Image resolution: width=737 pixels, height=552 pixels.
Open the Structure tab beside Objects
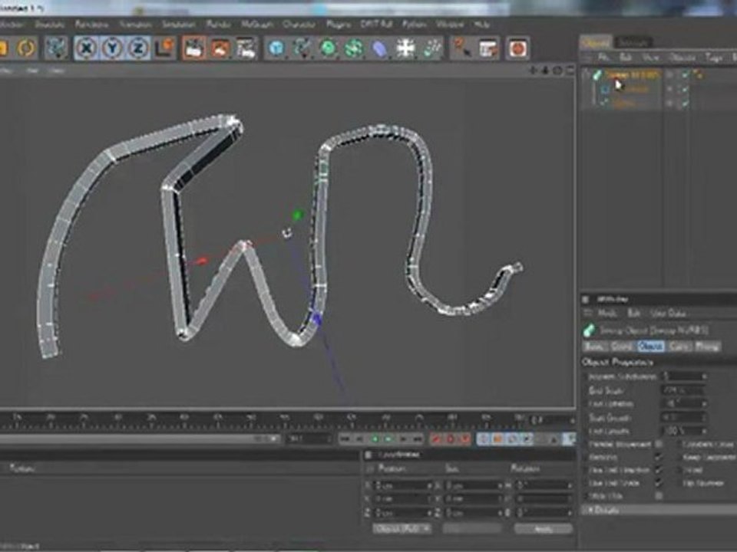click(x=633, y=43)
